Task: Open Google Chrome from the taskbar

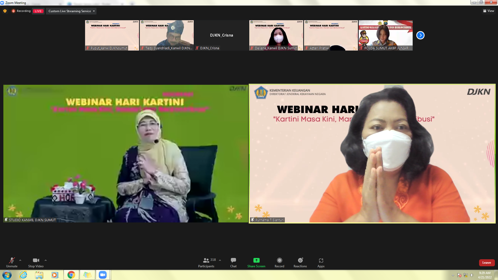Action: 71,275
